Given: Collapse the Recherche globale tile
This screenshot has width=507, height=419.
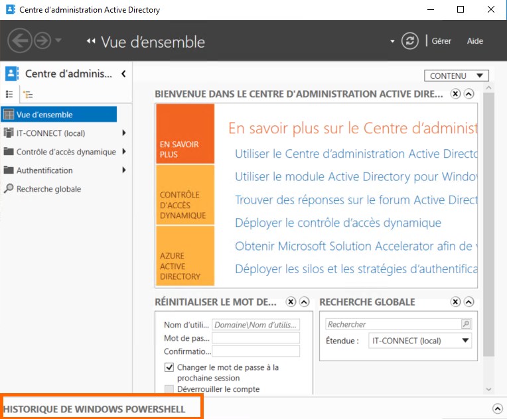Looking at the screenshot, I should click(x=469, y=302).
